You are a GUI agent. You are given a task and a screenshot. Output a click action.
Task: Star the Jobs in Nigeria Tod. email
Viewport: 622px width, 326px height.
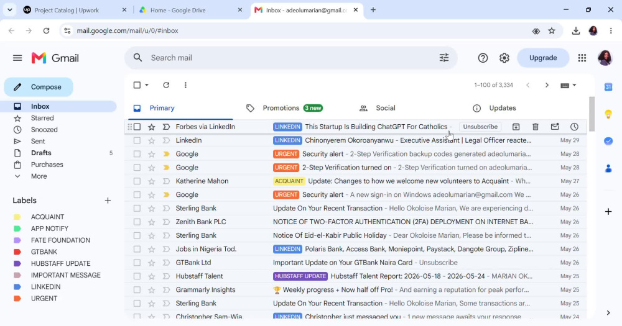point(152,249)
